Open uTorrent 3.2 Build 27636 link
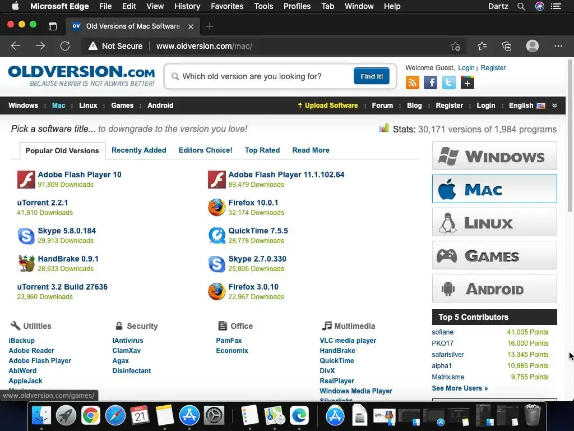The height and width of the screenshot is (431, 574). 62,287
